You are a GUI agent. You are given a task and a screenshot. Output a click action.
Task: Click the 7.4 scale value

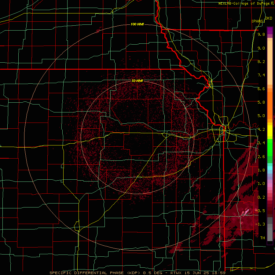(261, 75)
